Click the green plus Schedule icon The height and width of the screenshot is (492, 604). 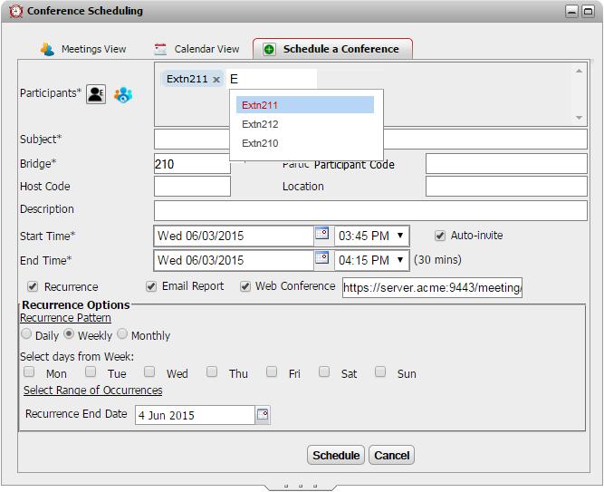tap(269, 49)
